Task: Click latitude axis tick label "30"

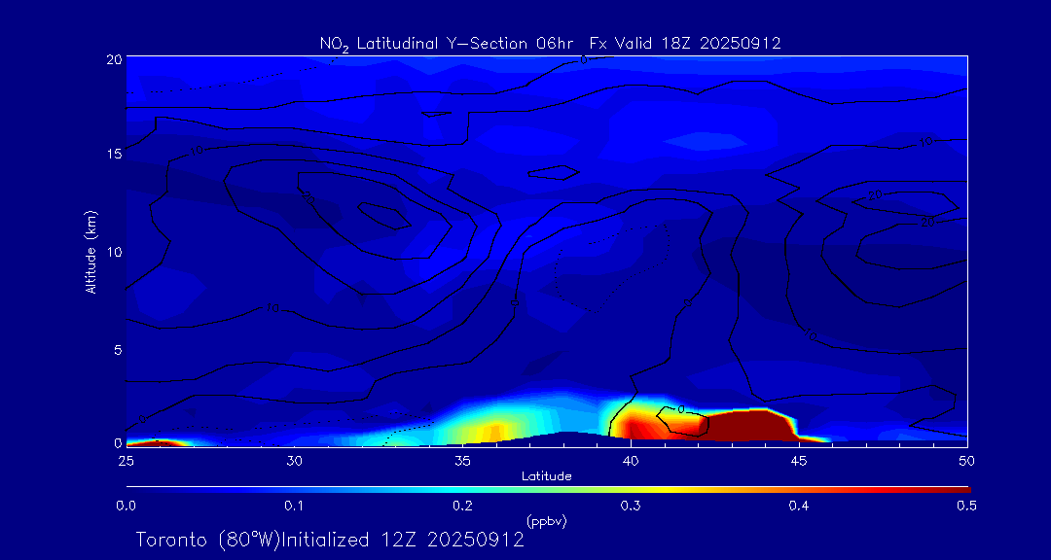Action: tap(294, 461)
